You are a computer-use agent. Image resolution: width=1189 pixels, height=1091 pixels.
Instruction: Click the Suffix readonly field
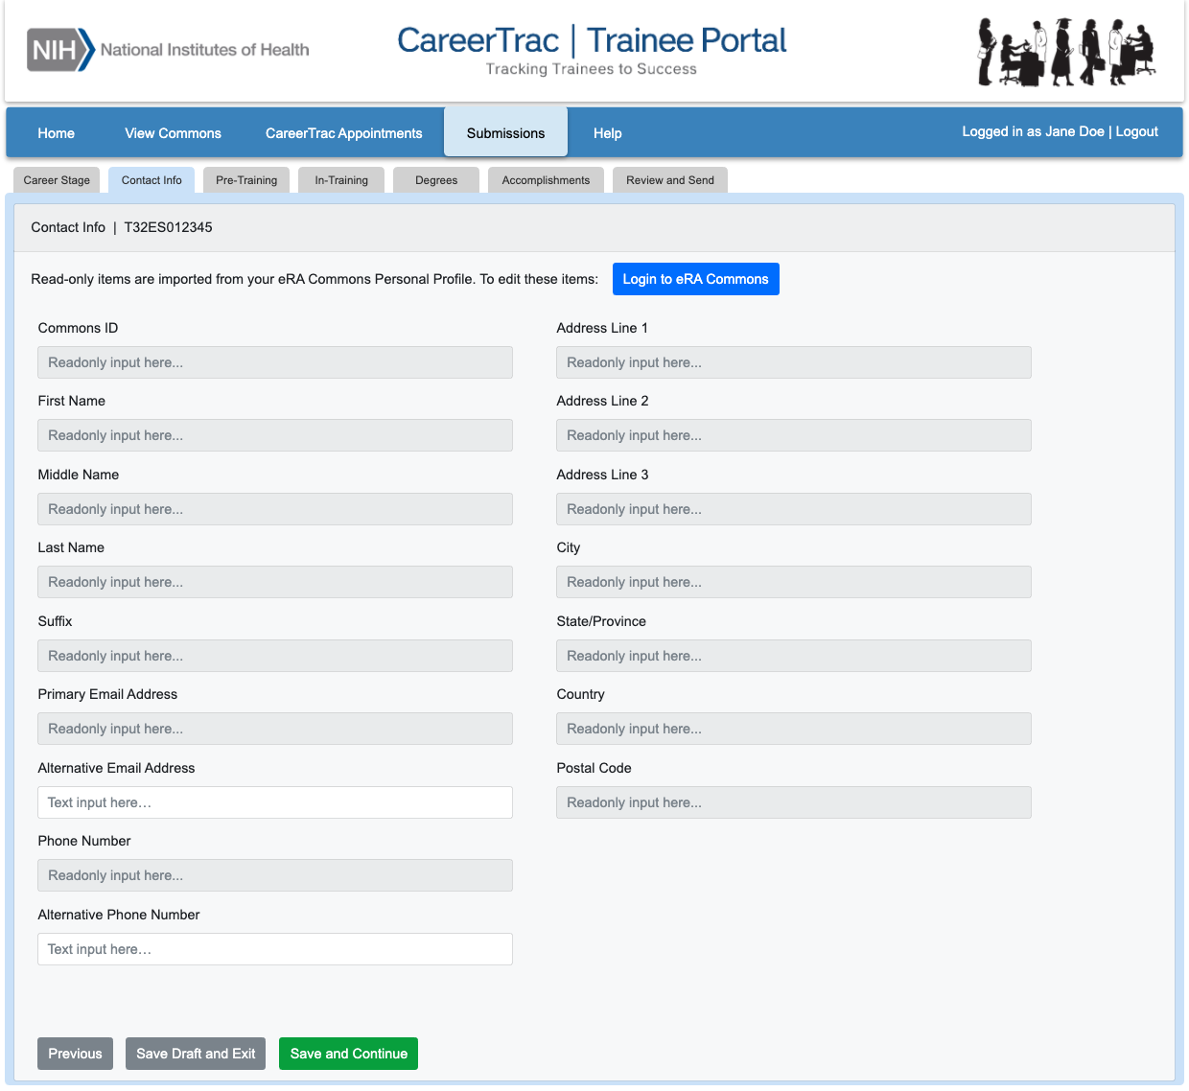pyautogui.click(x=275, y=656)
